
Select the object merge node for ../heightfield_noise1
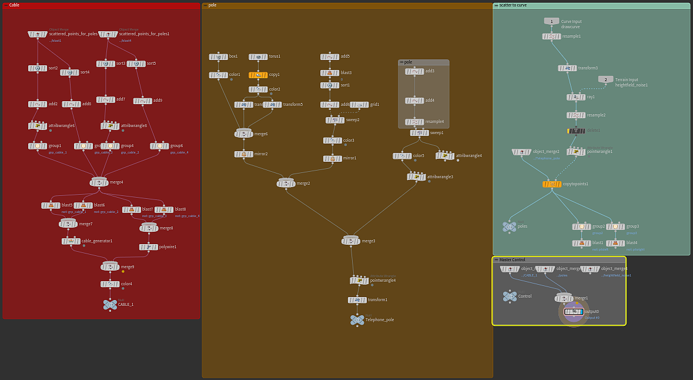(x=590, y=269)
